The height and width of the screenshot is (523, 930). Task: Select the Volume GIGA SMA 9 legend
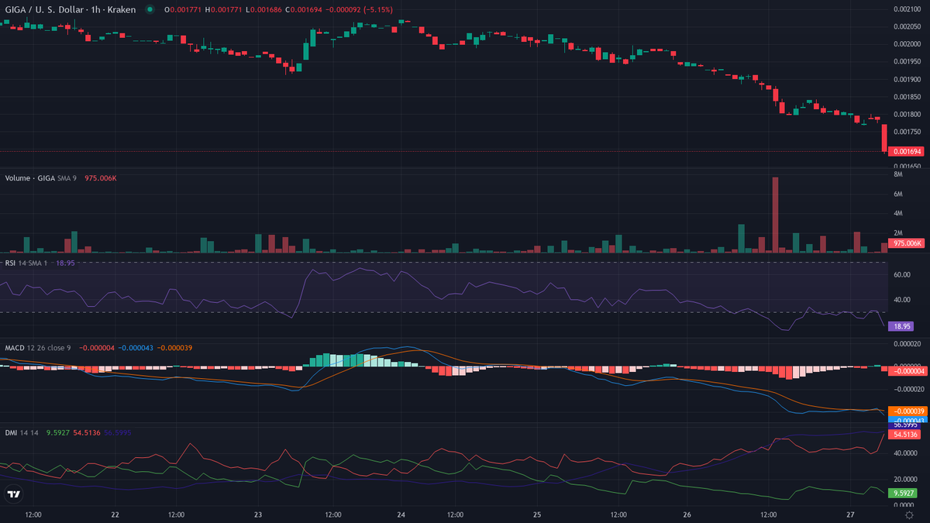pos(43,178)
